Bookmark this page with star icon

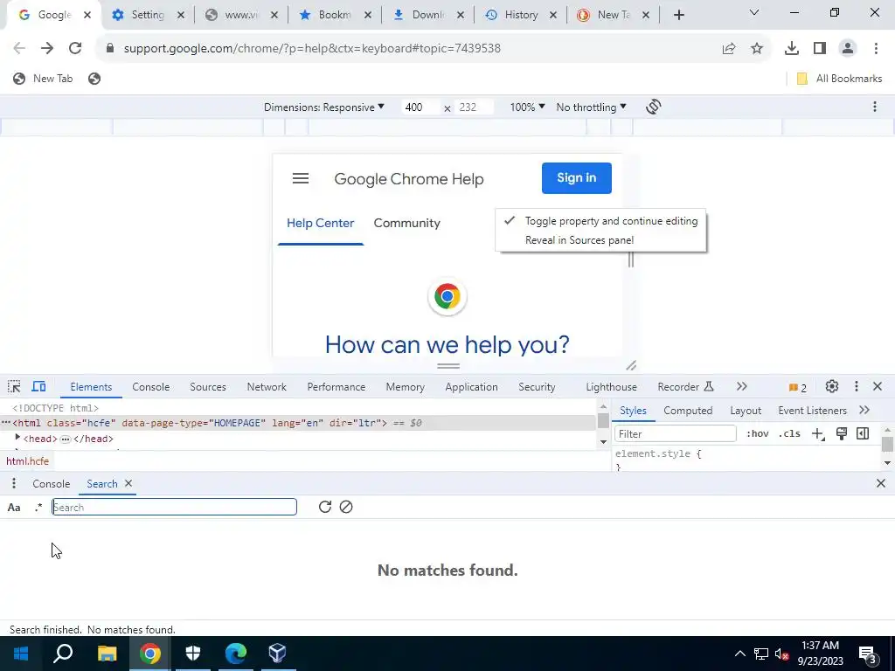pos(757,49)
